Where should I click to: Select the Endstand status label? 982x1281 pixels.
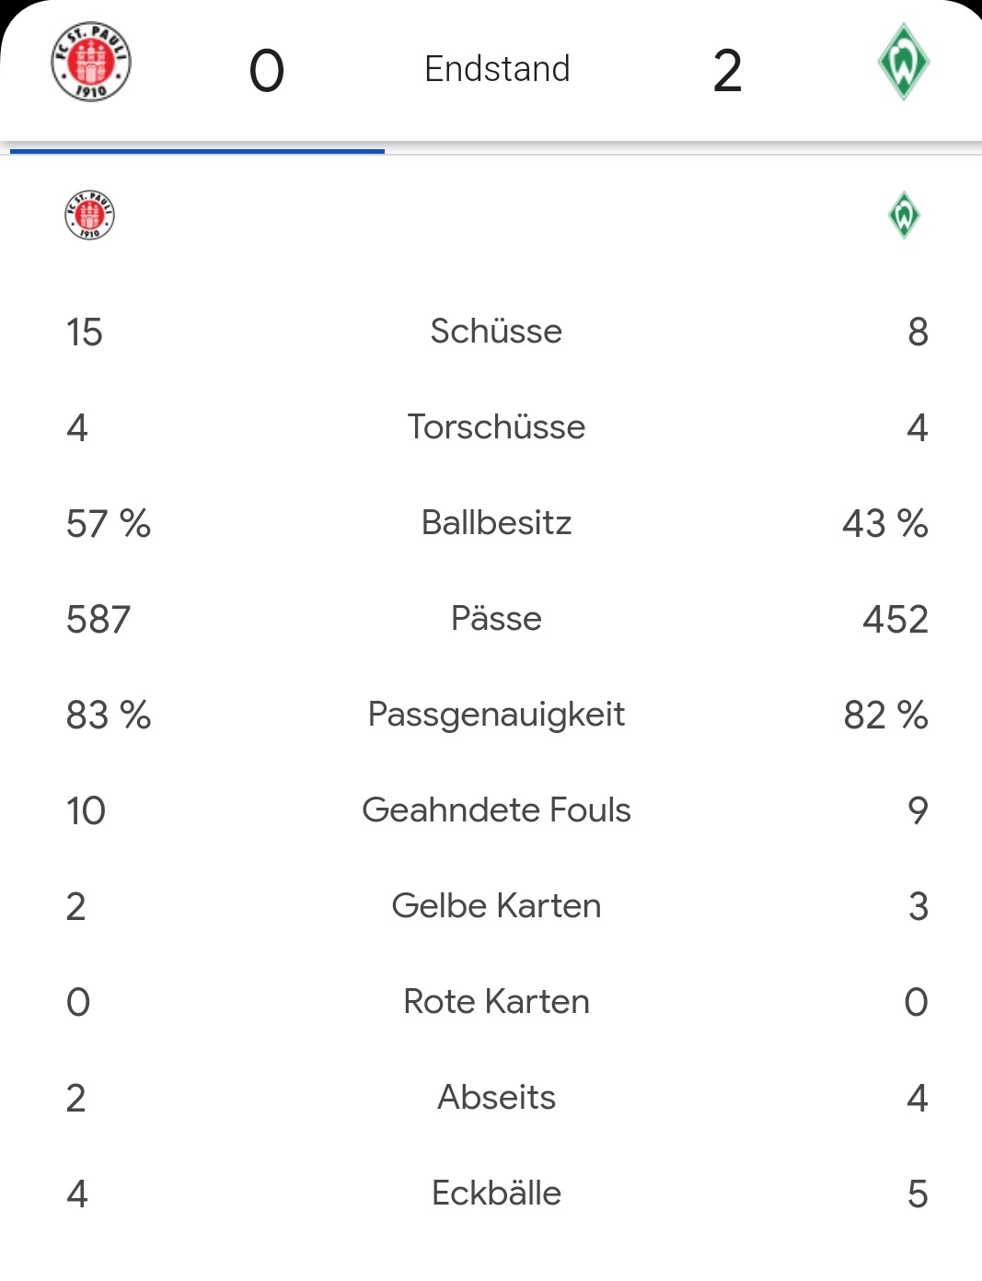(497, 69)
